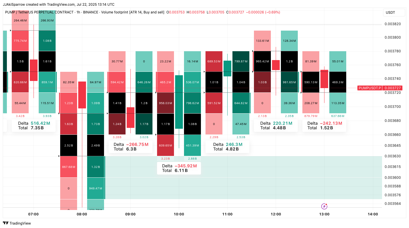The width and height of the screenshot is (409, 228).
Task: Click the purple lightning bolt icon
Action: (324, 206)
